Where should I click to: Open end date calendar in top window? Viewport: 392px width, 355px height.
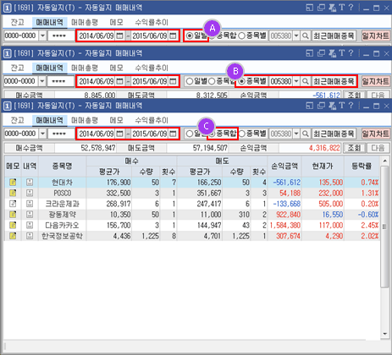click(x=173, y=36)
